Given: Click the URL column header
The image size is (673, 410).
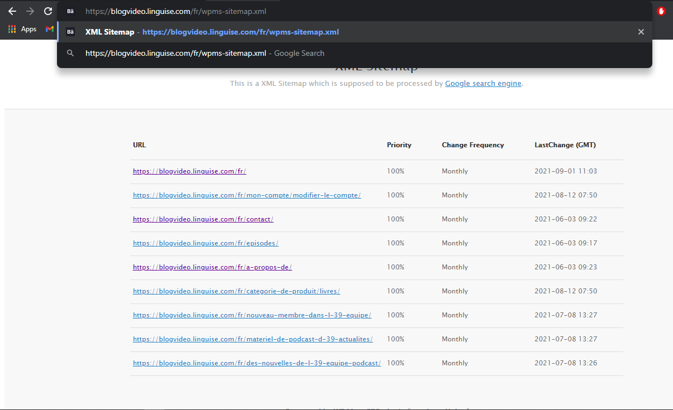Looking at the screenshot, I should click(140, 145).
